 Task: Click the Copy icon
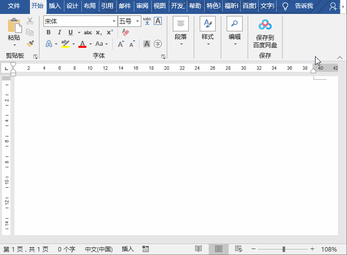(30, 32)
